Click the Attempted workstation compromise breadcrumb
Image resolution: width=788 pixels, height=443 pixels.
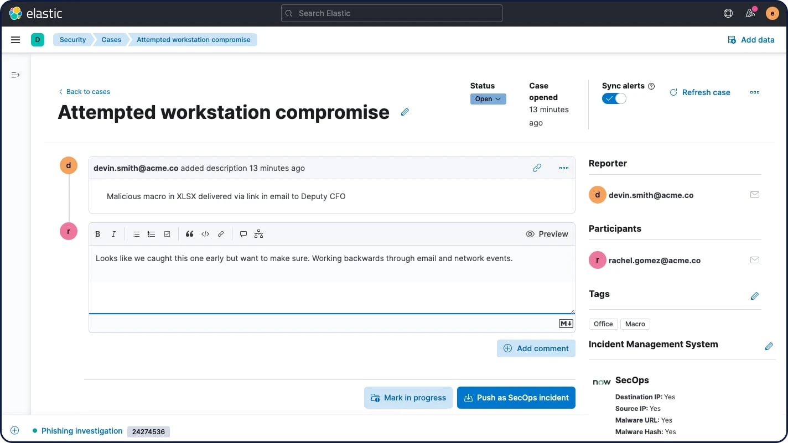(194, 40)
